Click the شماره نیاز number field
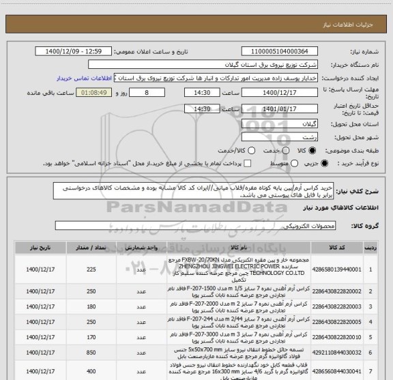Image resolution: width=393 pixels, height=380 pixels. point(280,51)
